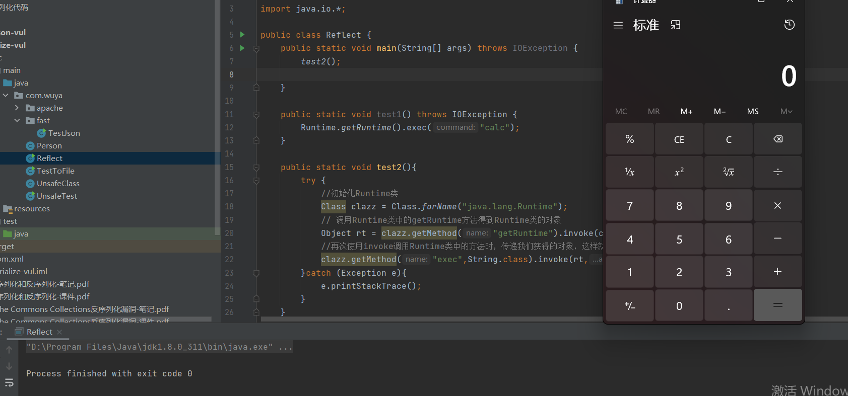Click the plus/minus sign toggle key
The image size is (848, 396).
[x=630, y=305]
